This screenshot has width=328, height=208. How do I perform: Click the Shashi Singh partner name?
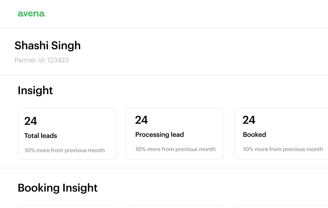(47, 45)
